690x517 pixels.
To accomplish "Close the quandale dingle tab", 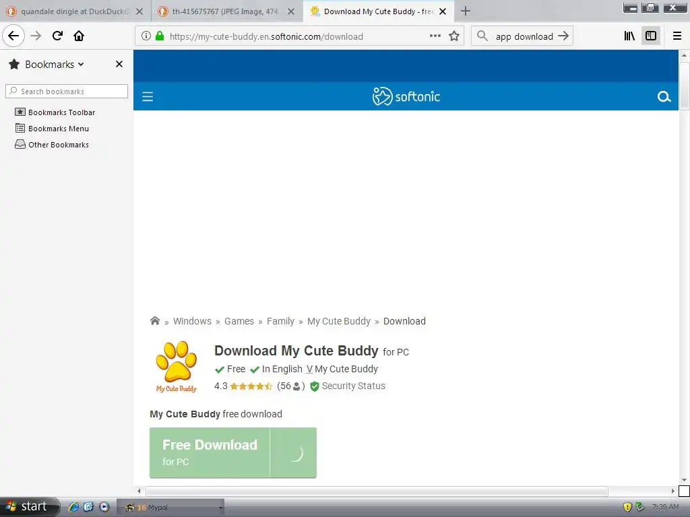I will 139,11.
